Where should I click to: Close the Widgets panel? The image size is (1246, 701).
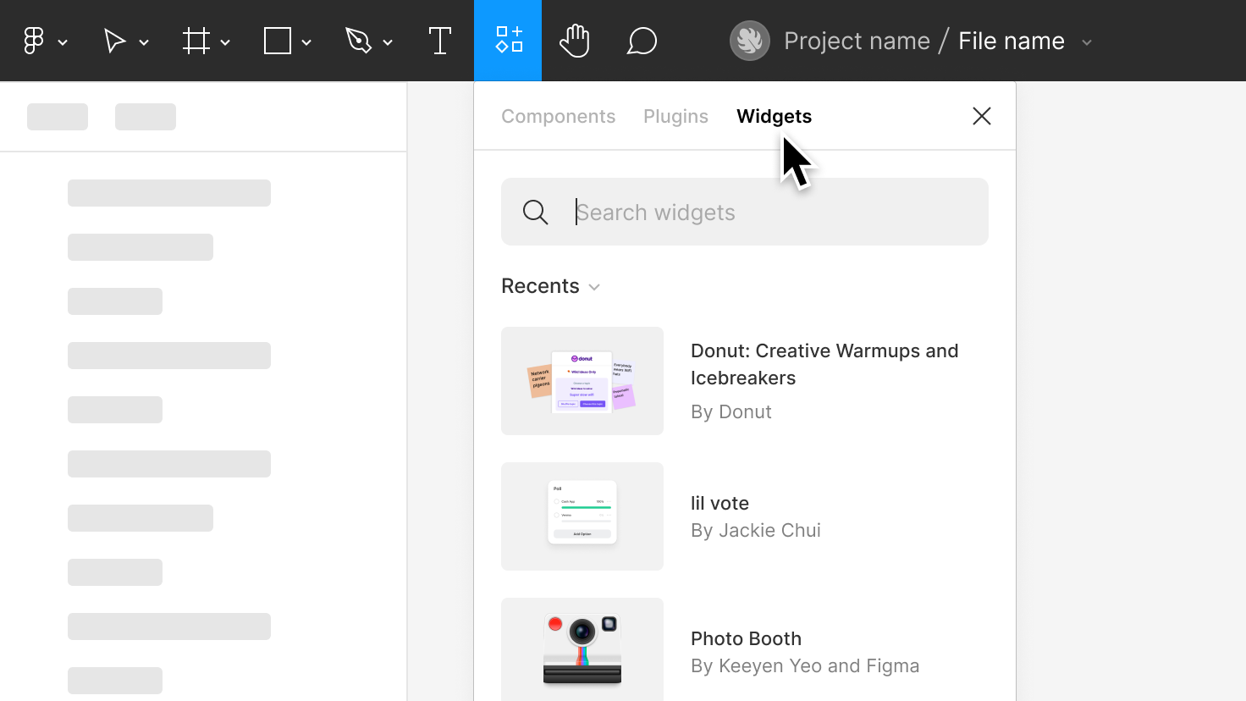pyautogui.click(x=981, y=116)
